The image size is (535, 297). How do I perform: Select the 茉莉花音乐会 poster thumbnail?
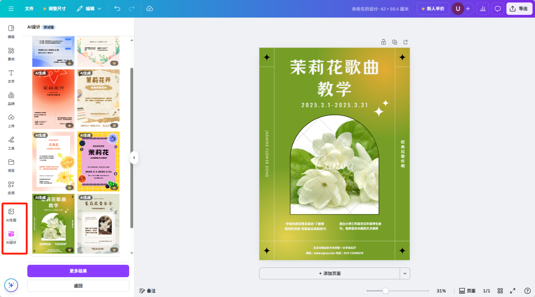pos(98,224)
